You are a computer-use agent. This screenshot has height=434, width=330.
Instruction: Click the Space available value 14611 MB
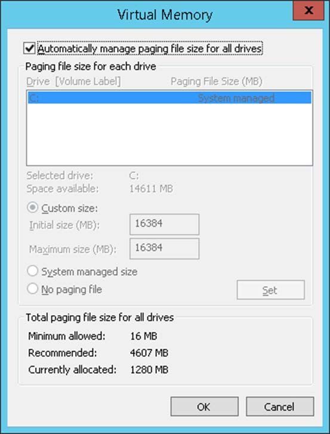(x=152, y=189)
